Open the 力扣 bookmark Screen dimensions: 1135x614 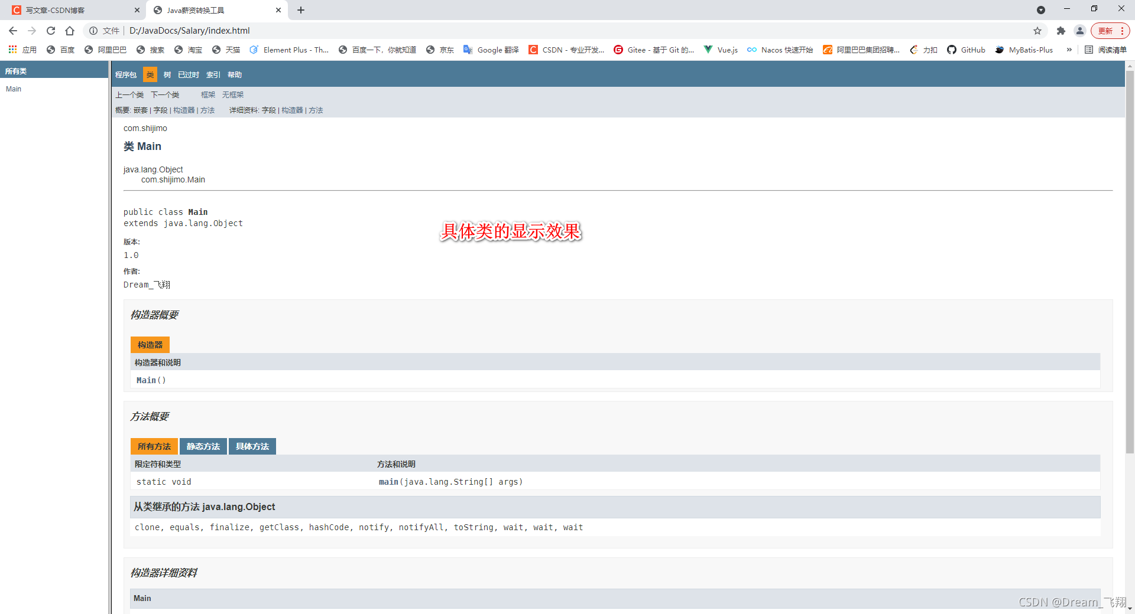923,50
